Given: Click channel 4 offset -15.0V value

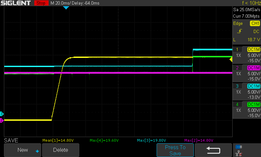Looking at the screenshot, I should click(254, 115).
